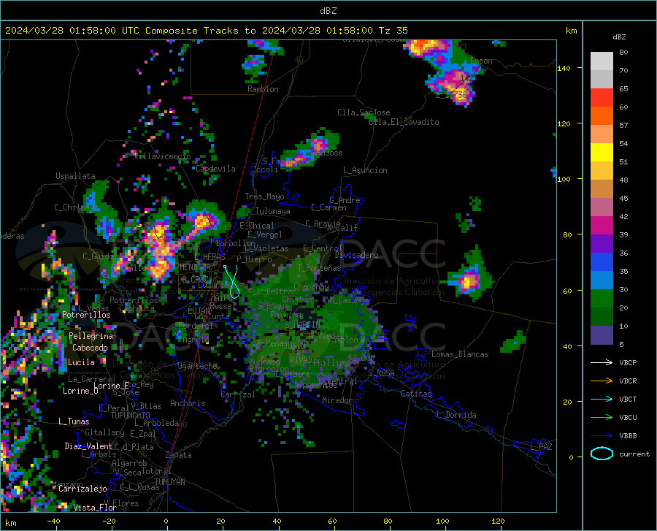Click the 'Lomas_Blancas' place label
657x531 pixels.
pyautogui.click(x=460, y=354)
